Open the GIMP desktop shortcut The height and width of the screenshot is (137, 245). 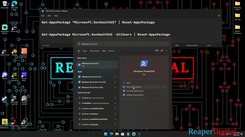(5, 52)
